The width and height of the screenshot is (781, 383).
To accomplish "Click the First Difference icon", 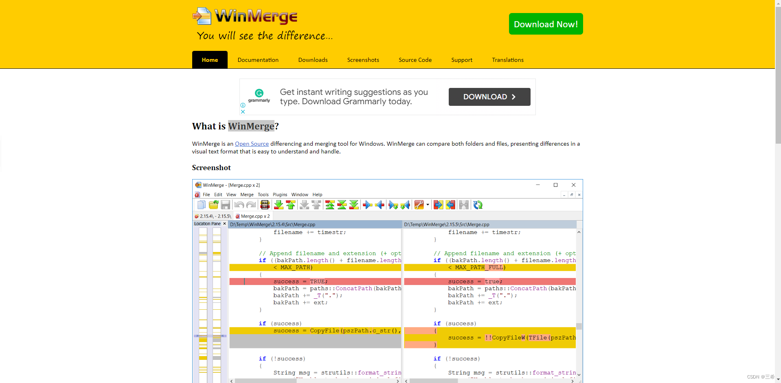I will pos(330,205).
